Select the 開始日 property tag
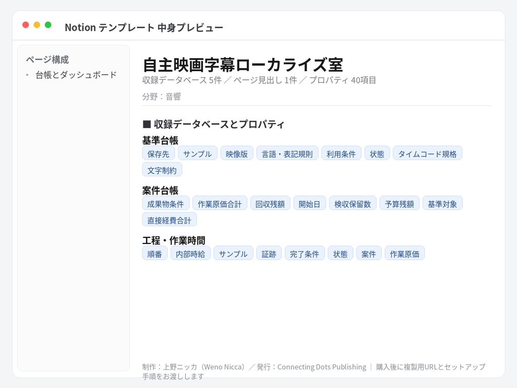Screen dimensions: 517x388 (x=309, y=203)
